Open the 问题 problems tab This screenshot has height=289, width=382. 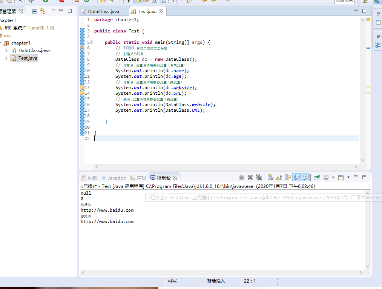(89, 178)
